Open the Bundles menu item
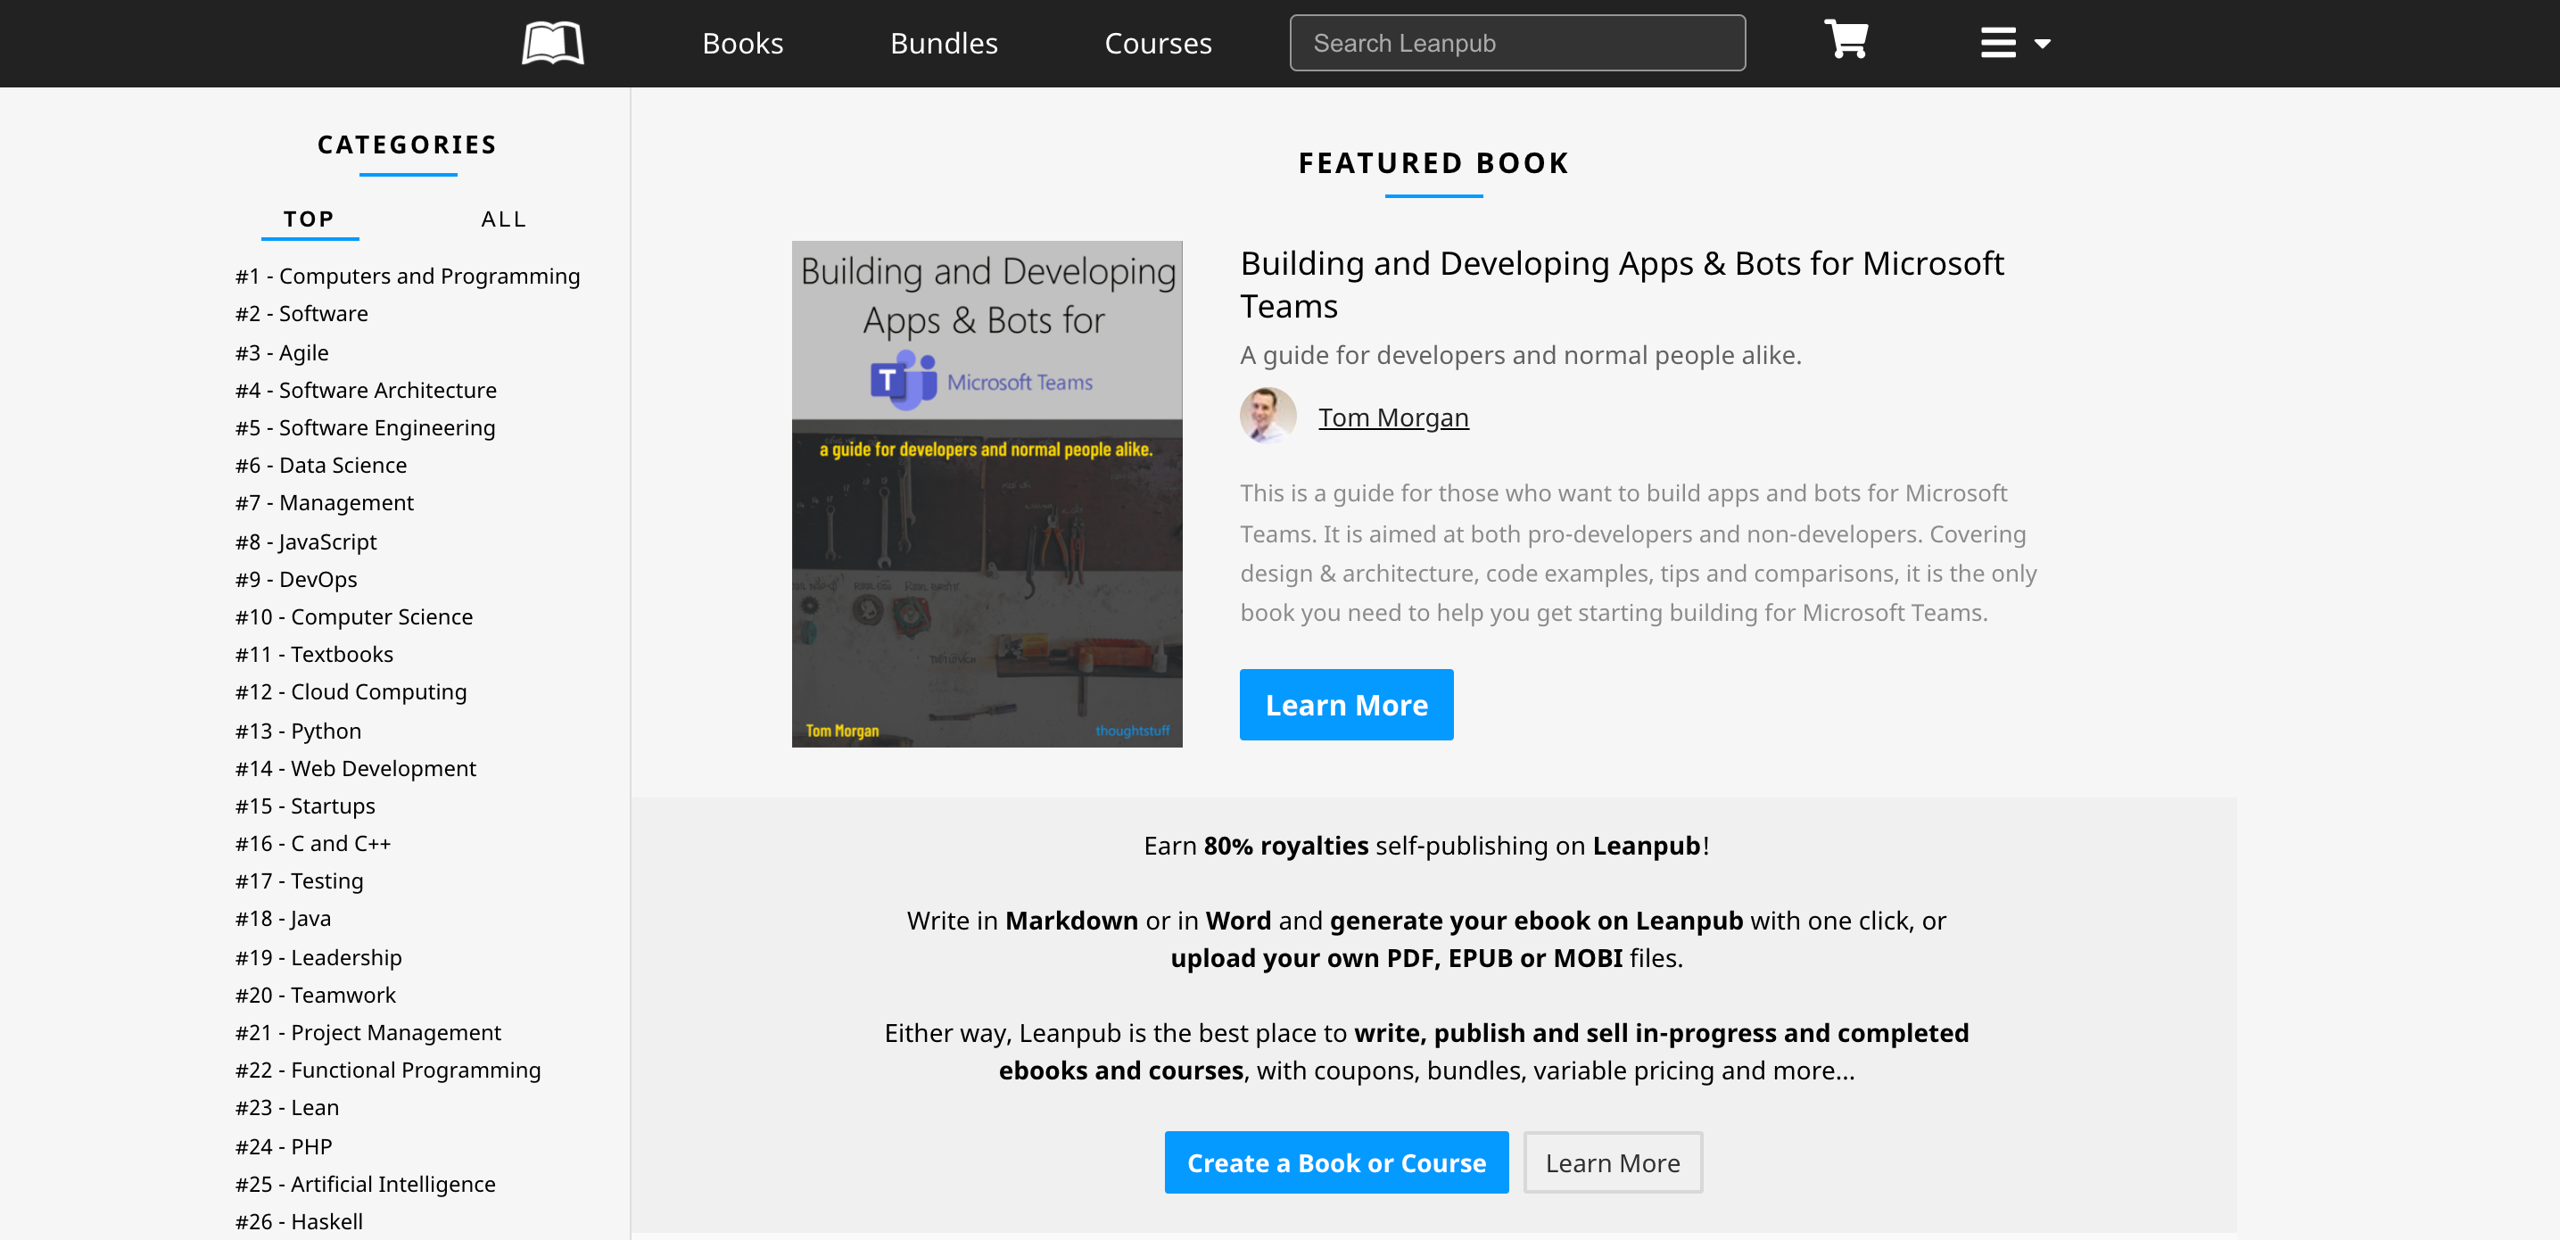This screenshot has width=2560, height=1240. 943,43
